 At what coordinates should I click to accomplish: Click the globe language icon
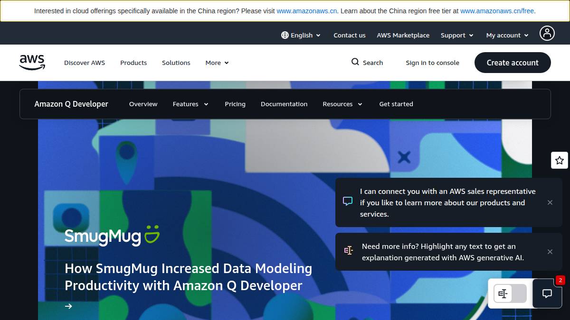tap(285, 35)
